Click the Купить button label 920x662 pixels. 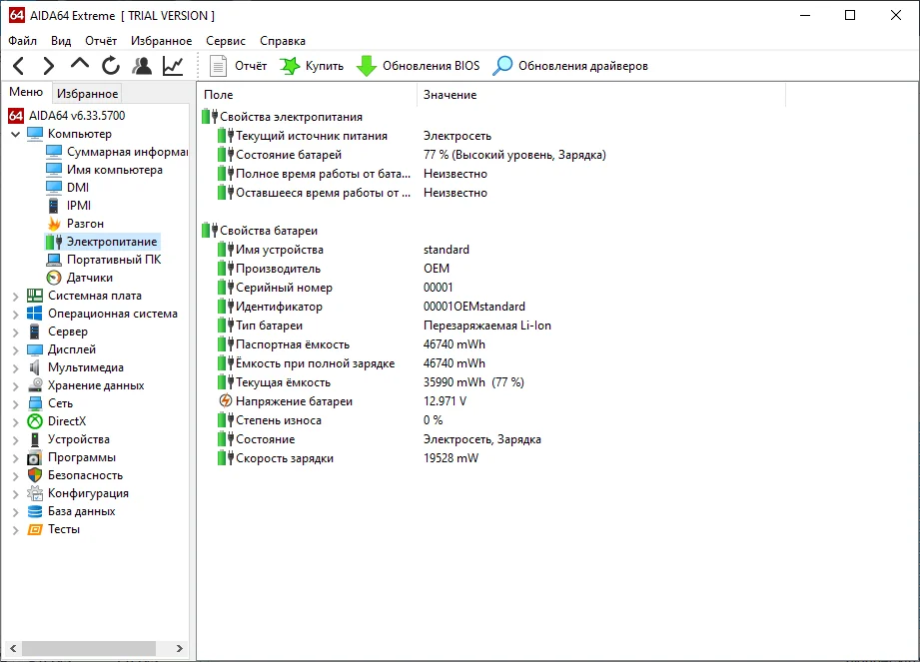325,66
